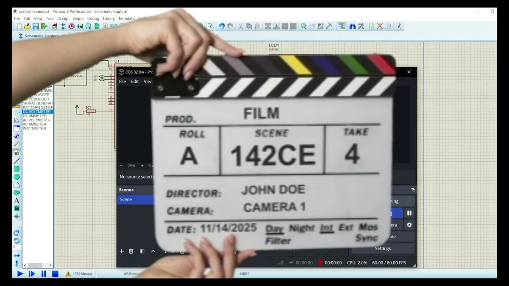The width and height of the screenshot is (509, 286).
Task: Select the 2D box drawing tool
Action: pos(17,169)
